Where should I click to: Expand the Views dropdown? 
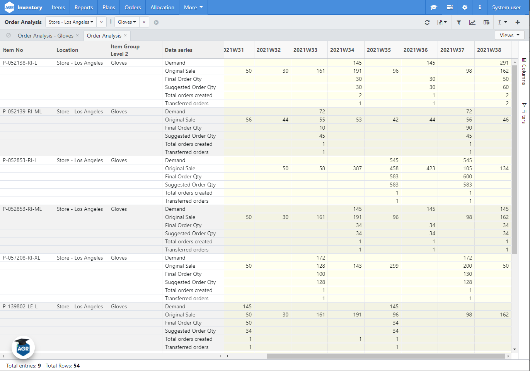[x=510, y=35]
